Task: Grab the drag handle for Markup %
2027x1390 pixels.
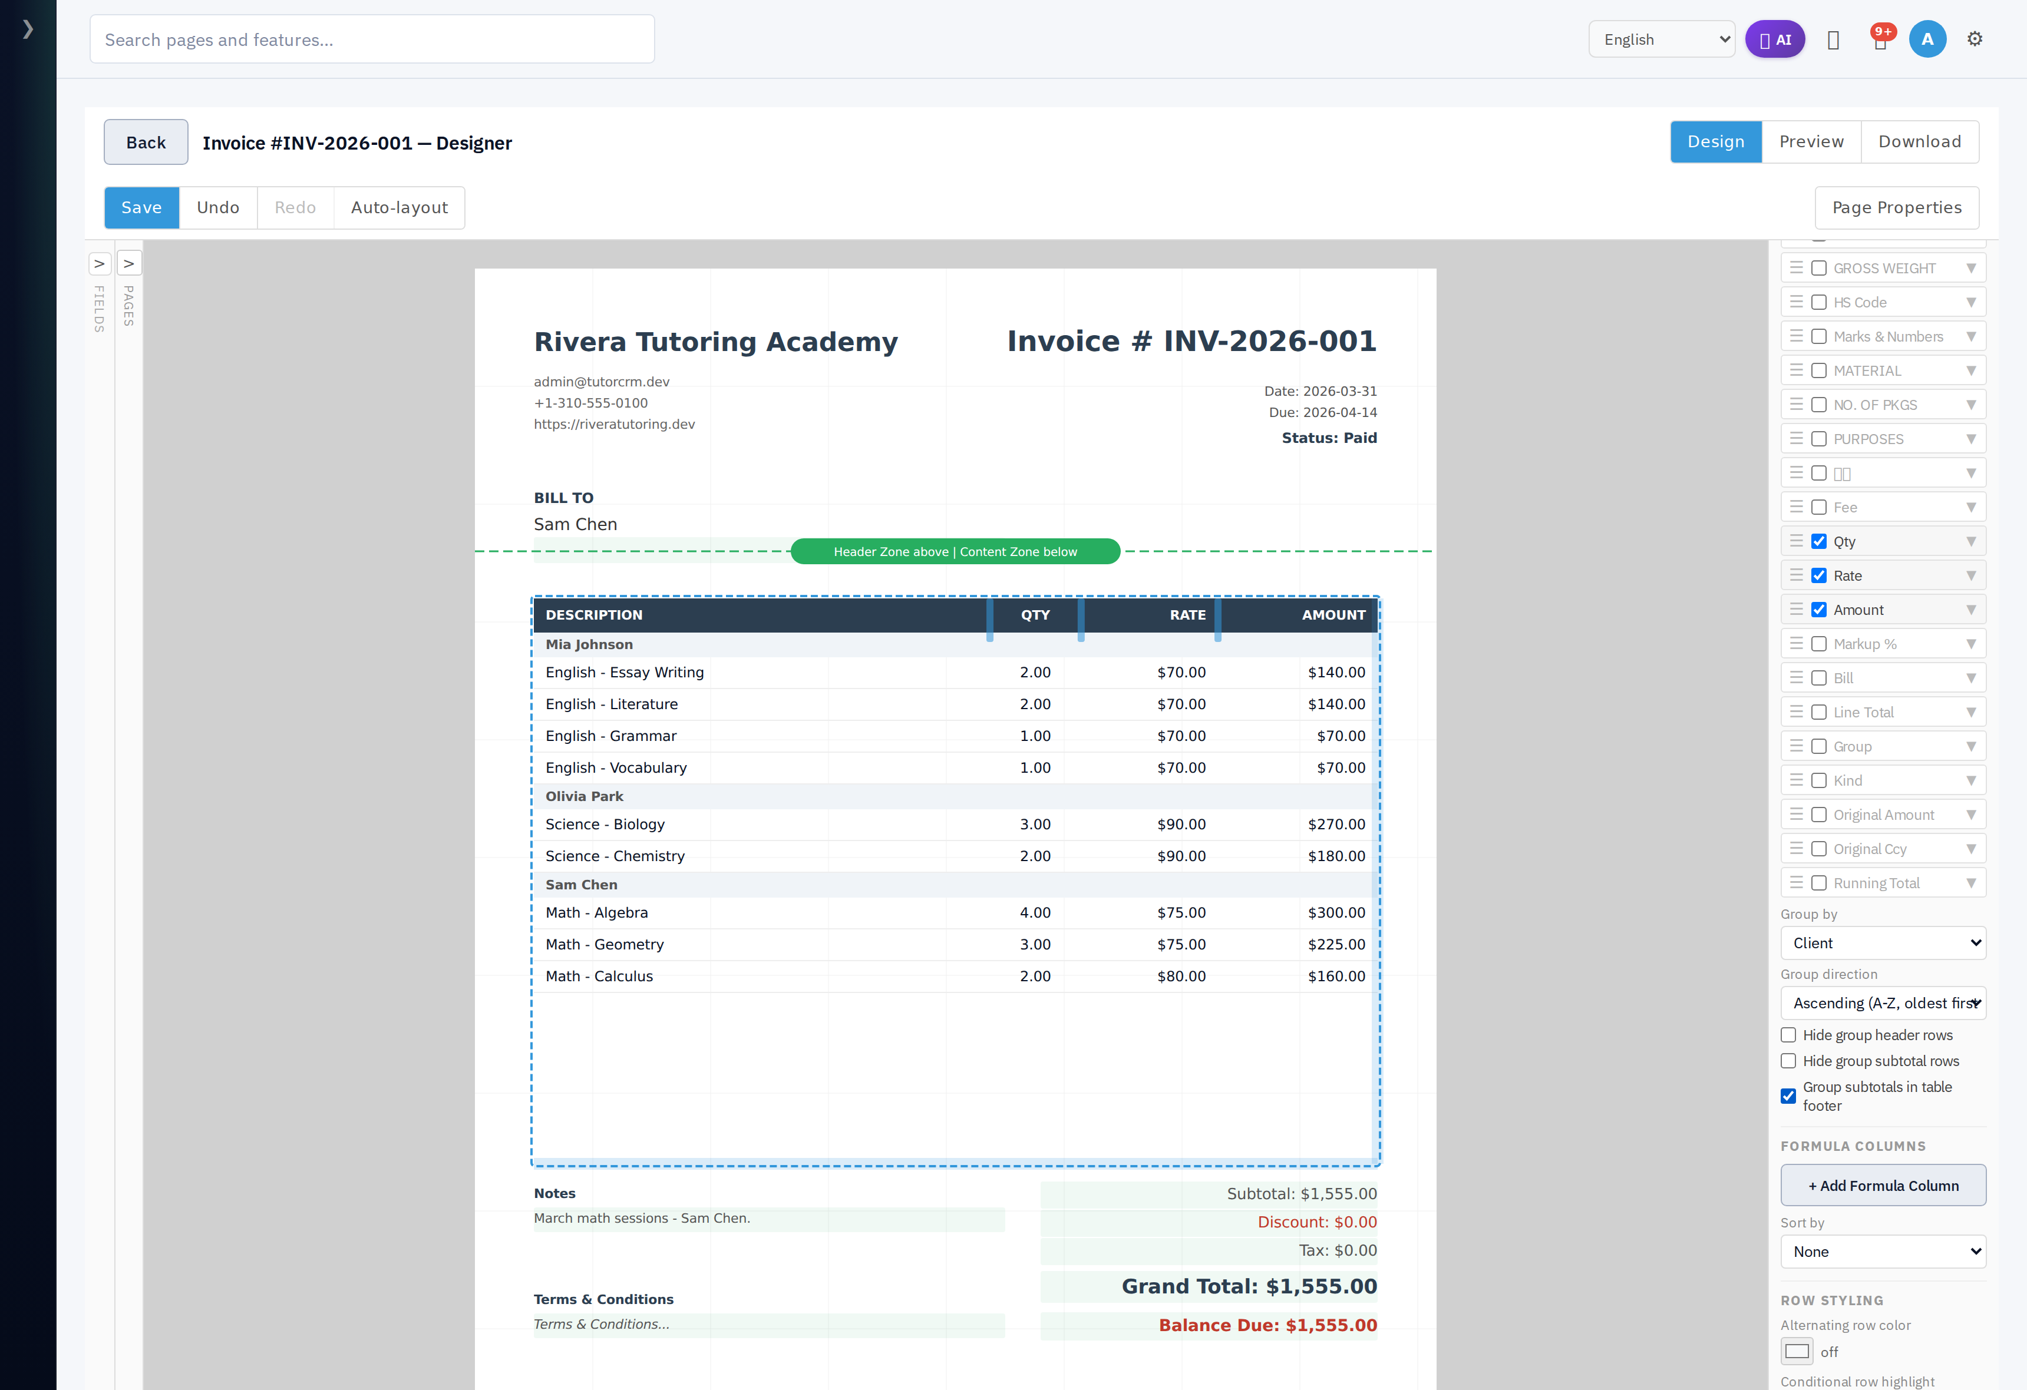Action: (1797, 644)
